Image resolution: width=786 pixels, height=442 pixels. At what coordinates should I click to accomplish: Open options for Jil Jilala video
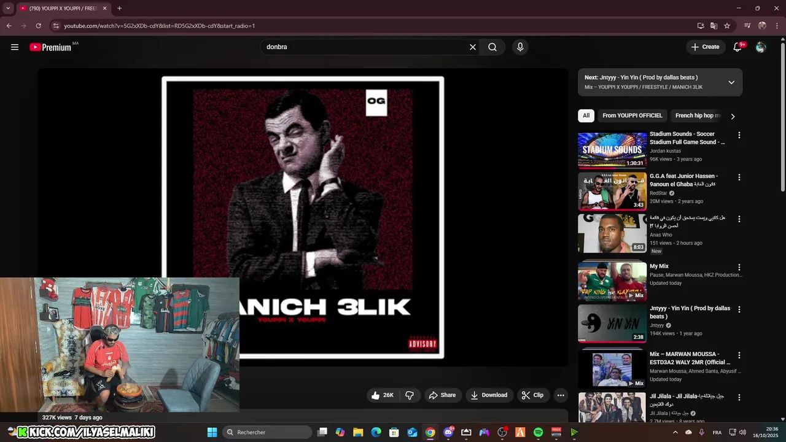739,398
